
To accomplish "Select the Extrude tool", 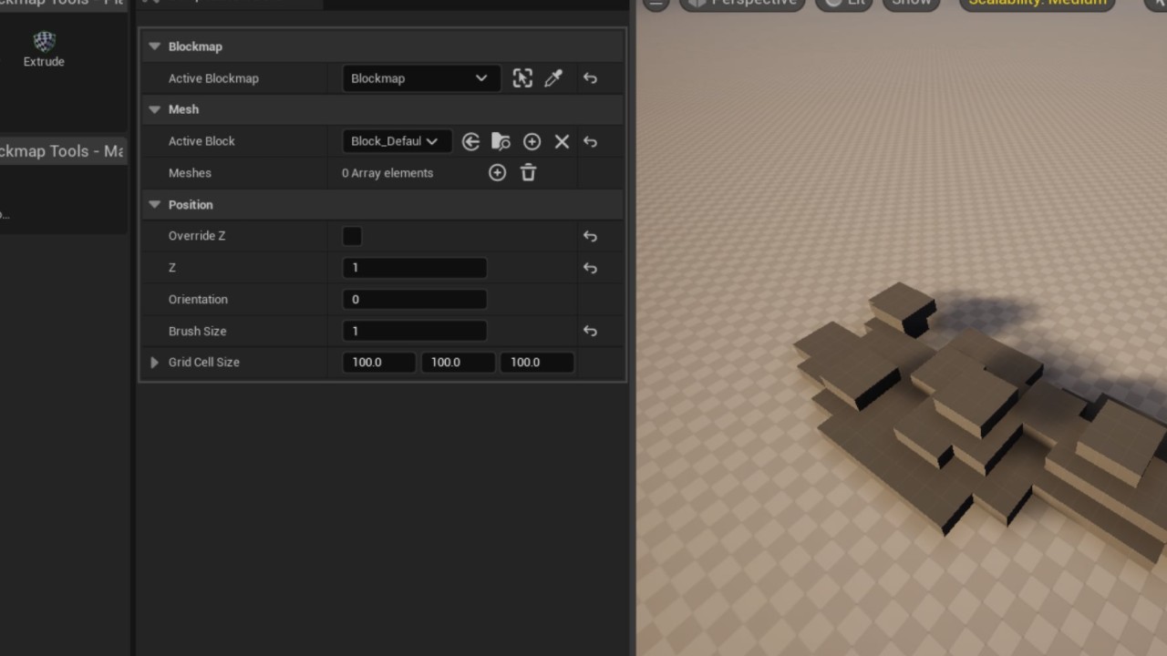I will coord(44,49).
